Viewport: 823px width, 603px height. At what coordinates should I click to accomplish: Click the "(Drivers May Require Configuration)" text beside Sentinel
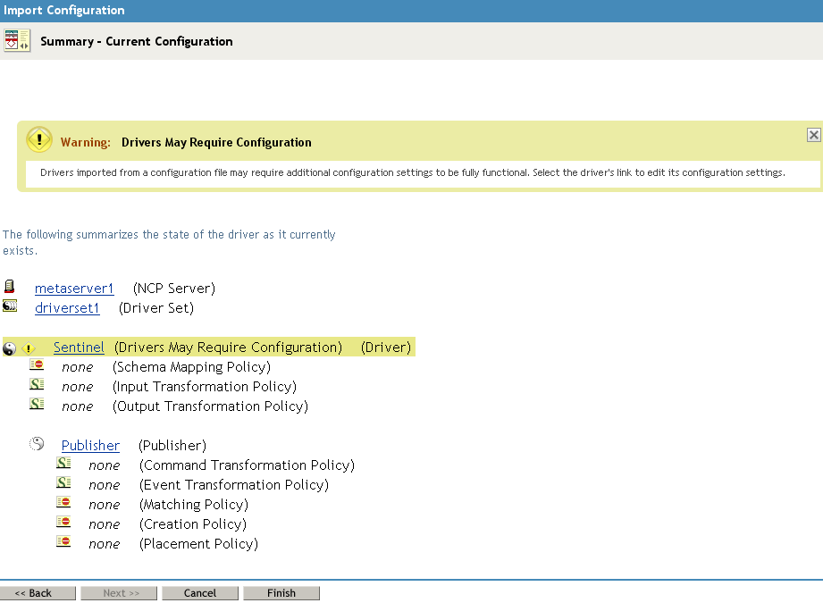229,348
